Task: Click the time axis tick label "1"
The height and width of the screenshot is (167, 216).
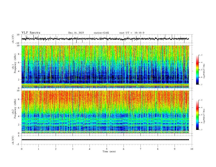Action: [38, 149]
